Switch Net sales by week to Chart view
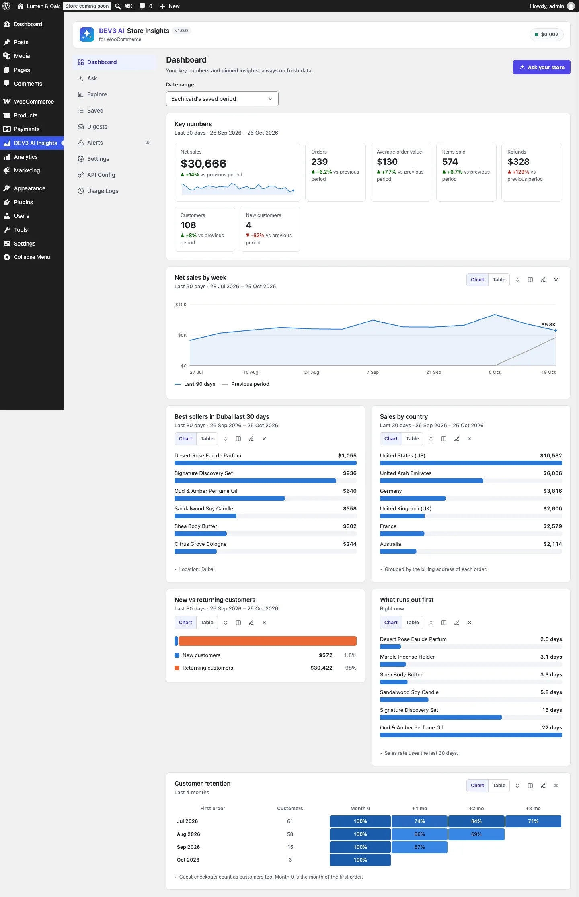Image resolution: width=579 pixels, height=897 pixels. click(477, 280)
